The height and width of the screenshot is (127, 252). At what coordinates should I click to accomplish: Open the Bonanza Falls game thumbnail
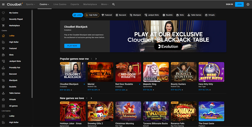(184, 111)
